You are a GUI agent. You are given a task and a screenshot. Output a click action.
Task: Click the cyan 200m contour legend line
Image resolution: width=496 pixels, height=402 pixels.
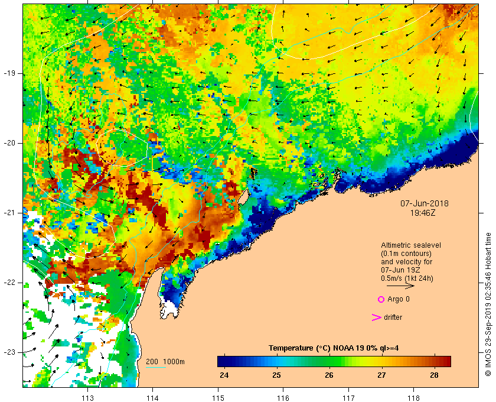(x=156, y=368)
